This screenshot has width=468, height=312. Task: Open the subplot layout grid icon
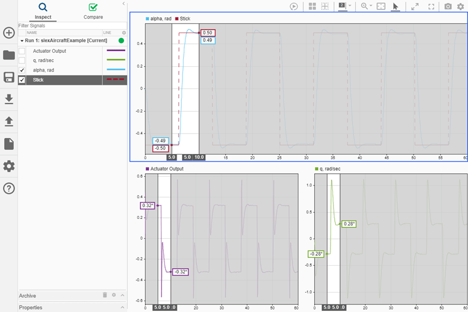click(312, 6)
